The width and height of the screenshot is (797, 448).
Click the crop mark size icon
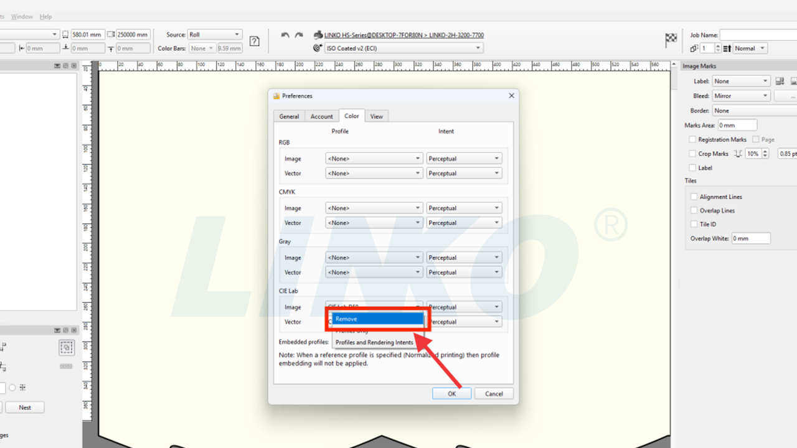pyautogui.click(x=738, y=154)
